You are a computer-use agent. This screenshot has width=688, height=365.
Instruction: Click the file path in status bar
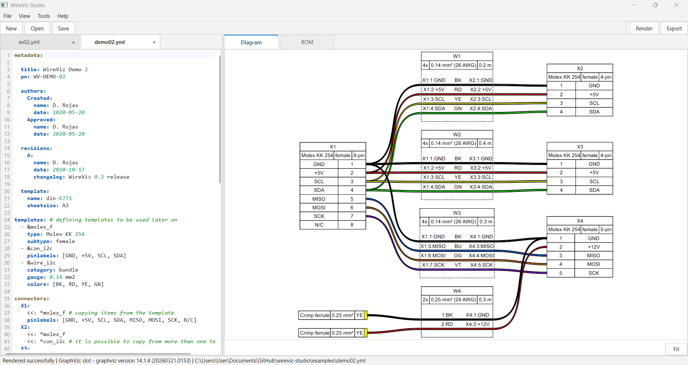tap(279, 361)
